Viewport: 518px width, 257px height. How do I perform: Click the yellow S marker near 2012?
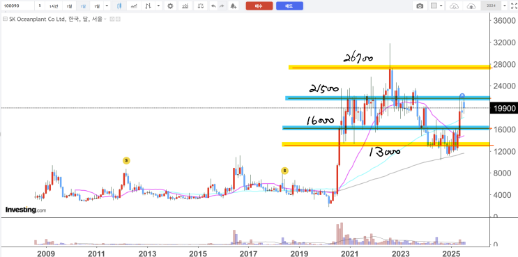coord(126,161)
